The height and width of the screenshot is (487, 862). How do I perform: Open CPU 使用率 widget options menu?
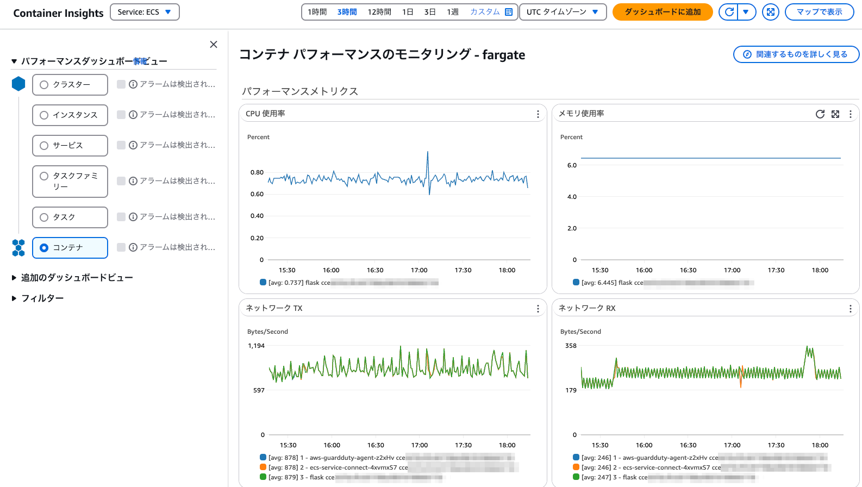[x=538, y=114]
